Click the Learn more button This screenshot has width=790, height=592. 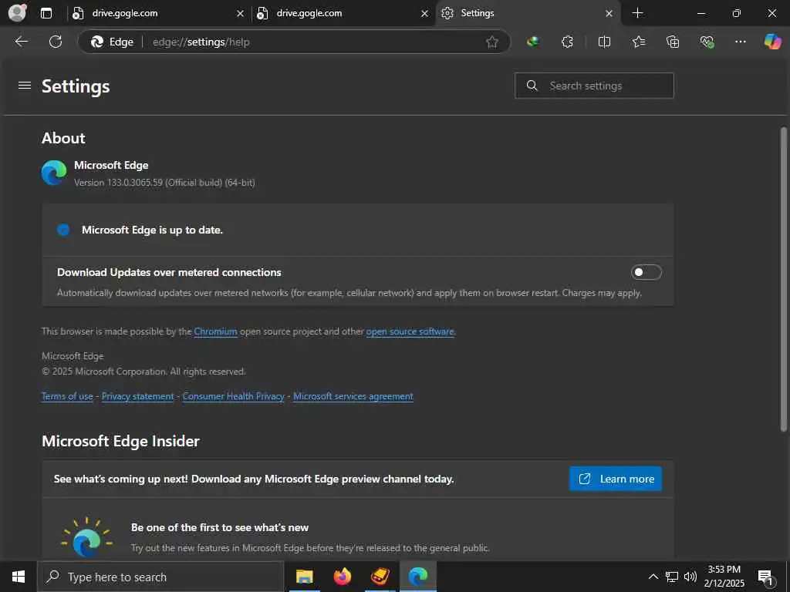pyautogui.click(x=616, y=479)
